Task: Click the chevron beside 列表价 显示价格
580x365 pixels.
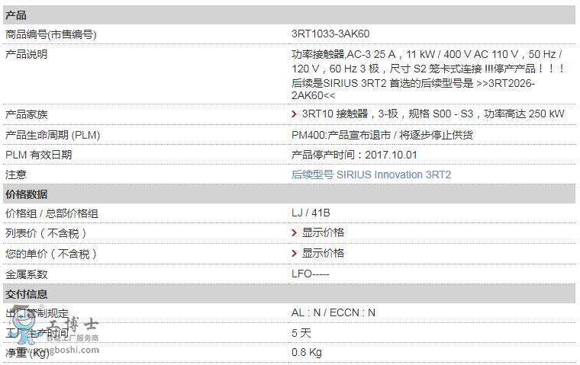Action: [x=295, y=233]
